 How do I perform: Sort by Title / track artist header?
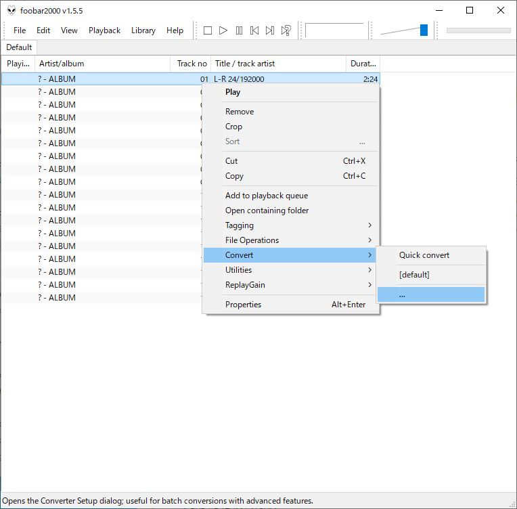(x=278, y=64)
